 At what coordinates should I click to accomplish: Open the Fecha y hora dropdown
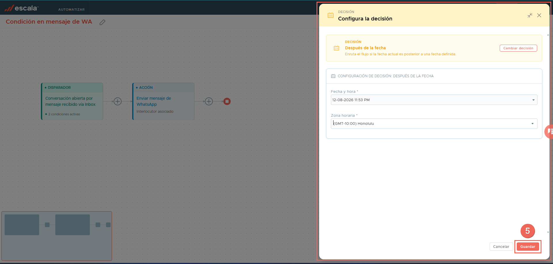point(434,100)
